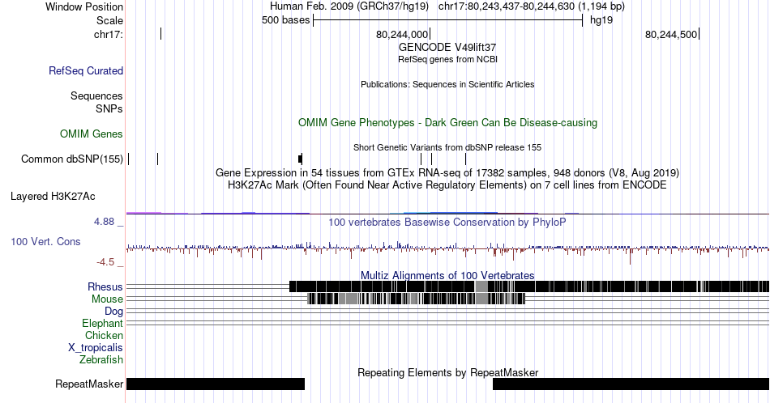
Task: Click the 500 bases scale text
Action: 286,20
